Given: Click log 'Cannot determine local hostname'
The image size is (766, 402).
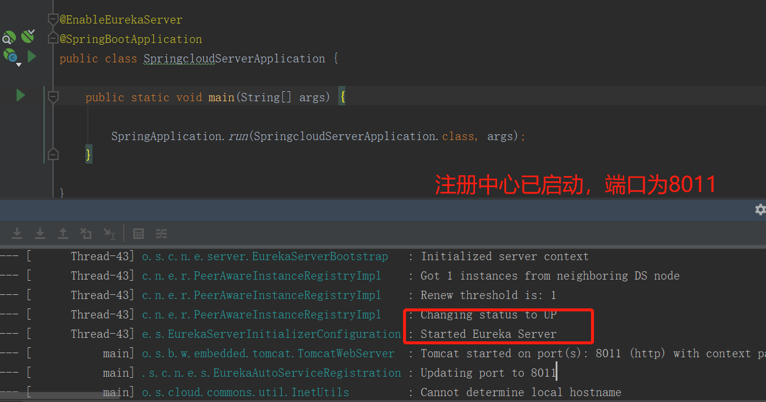Looking at the screenshot, I should [x=521, y=392].
